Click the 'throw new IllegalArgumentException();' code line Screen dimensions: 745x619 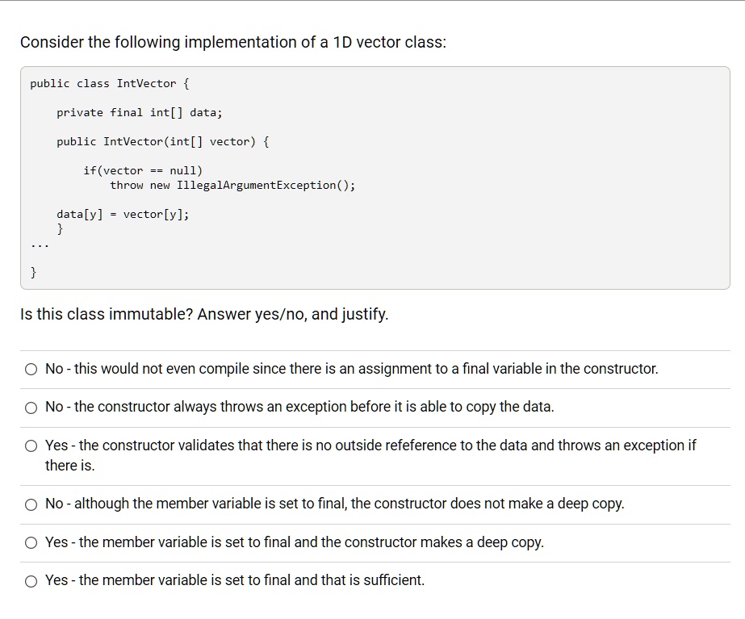(x=232, y=185)
